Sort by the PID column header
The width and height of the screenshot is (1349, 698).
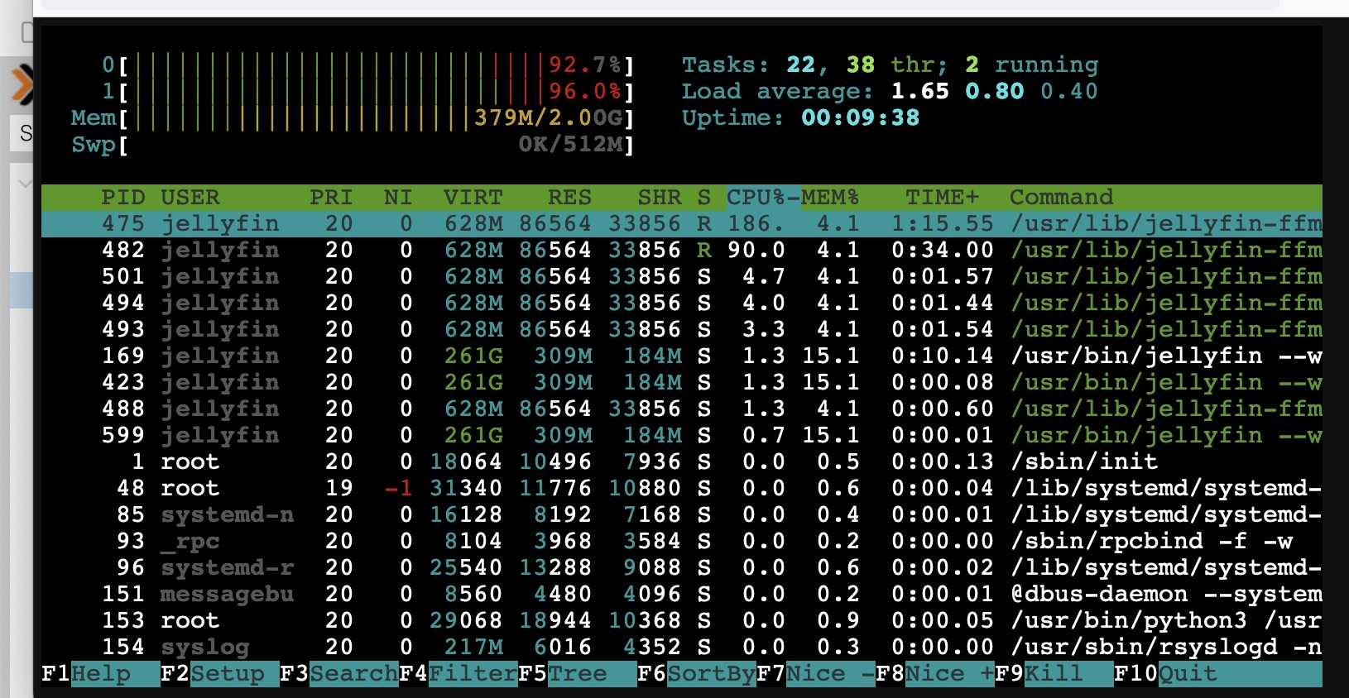point(122,198)
